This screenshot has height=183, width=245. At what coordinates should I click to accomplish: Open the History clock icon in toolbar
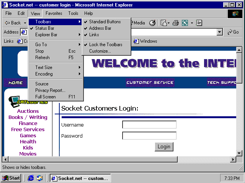(x=152, y=23)
